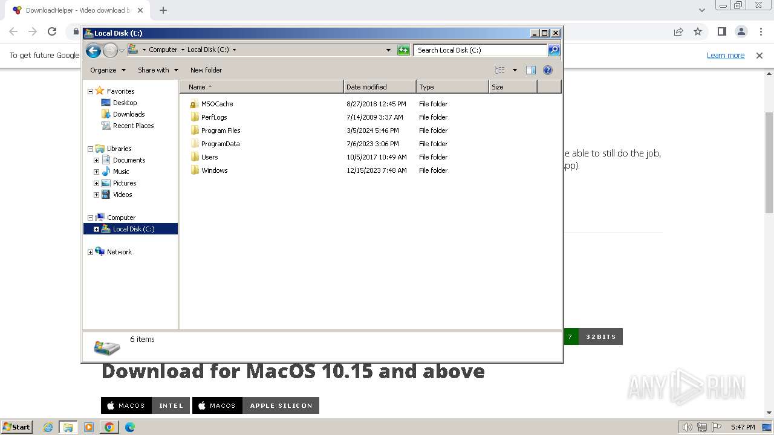Collapse the Favorites tree group
This screenshot has width=774, height=435.
[x=90, y=91]
